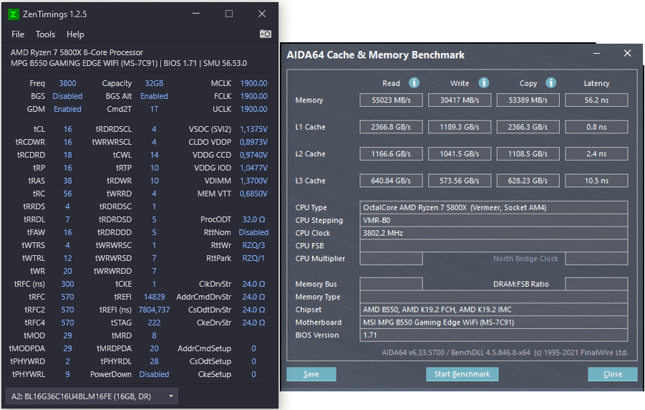Click the empty CPU FSB field
Screen dimensions: 645x410
pos(494,246)
